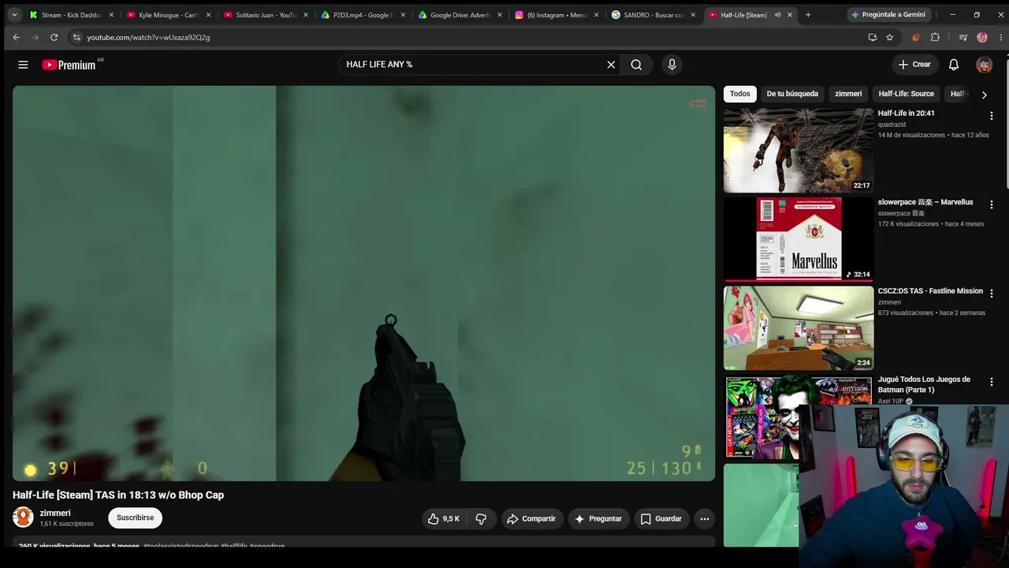This screenshot has width=1009, height=568.
Task: Open options for Jugué Todos Los Juegos video
Action: (x=991, y=382)
